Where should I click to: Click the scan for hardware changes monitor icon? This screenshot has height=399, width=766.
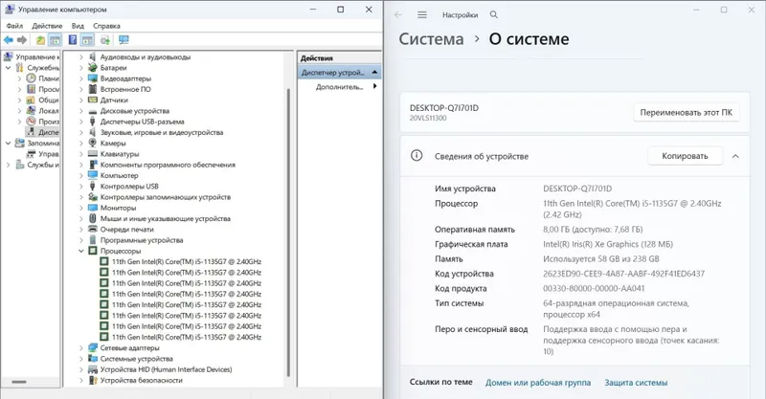point(124,40)
